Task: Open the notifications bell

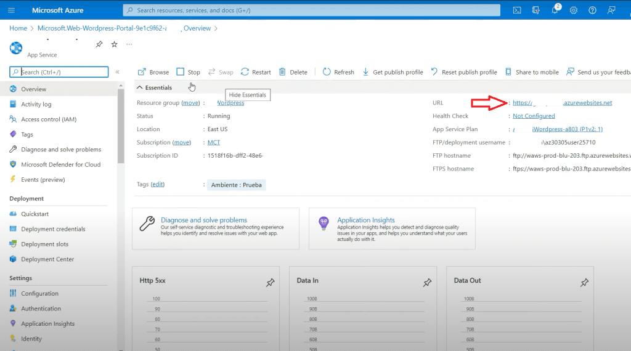Action: click(555, 10)
